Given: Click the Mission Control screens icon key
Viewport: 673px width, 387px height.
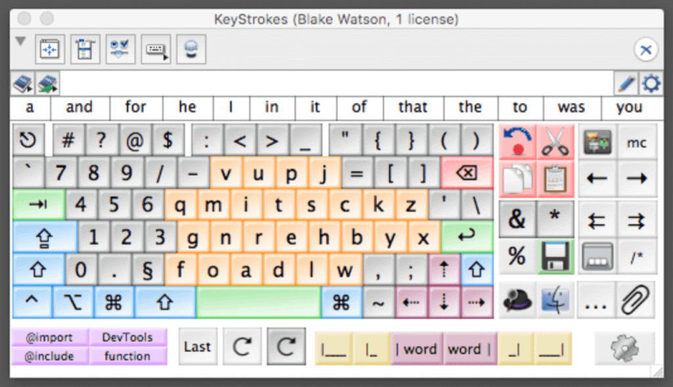Looking at the screenshot, I should point(597,142).
